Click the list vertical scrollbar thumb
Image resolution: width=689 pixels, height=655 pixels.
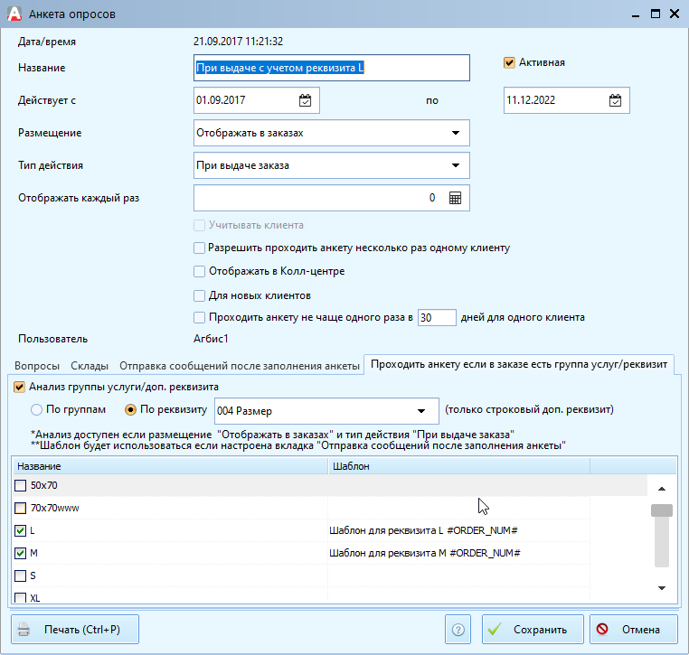(x=661, y=510)
